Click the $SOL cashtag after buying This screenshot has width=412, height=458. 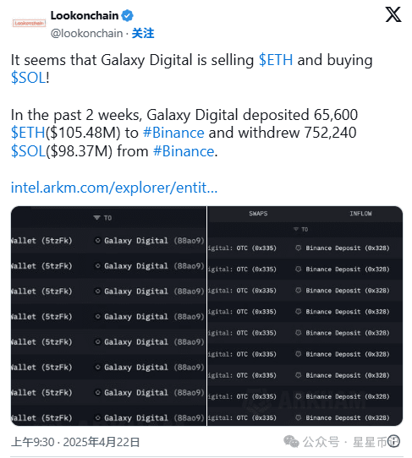[x=29, y=78]
